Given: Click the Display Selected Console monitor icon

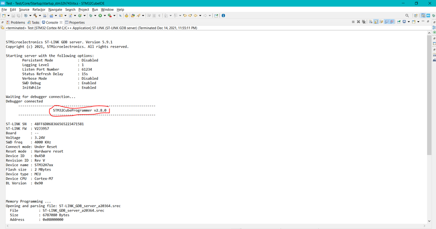Looking at the screenshot, I should click(x=404, y=22).
